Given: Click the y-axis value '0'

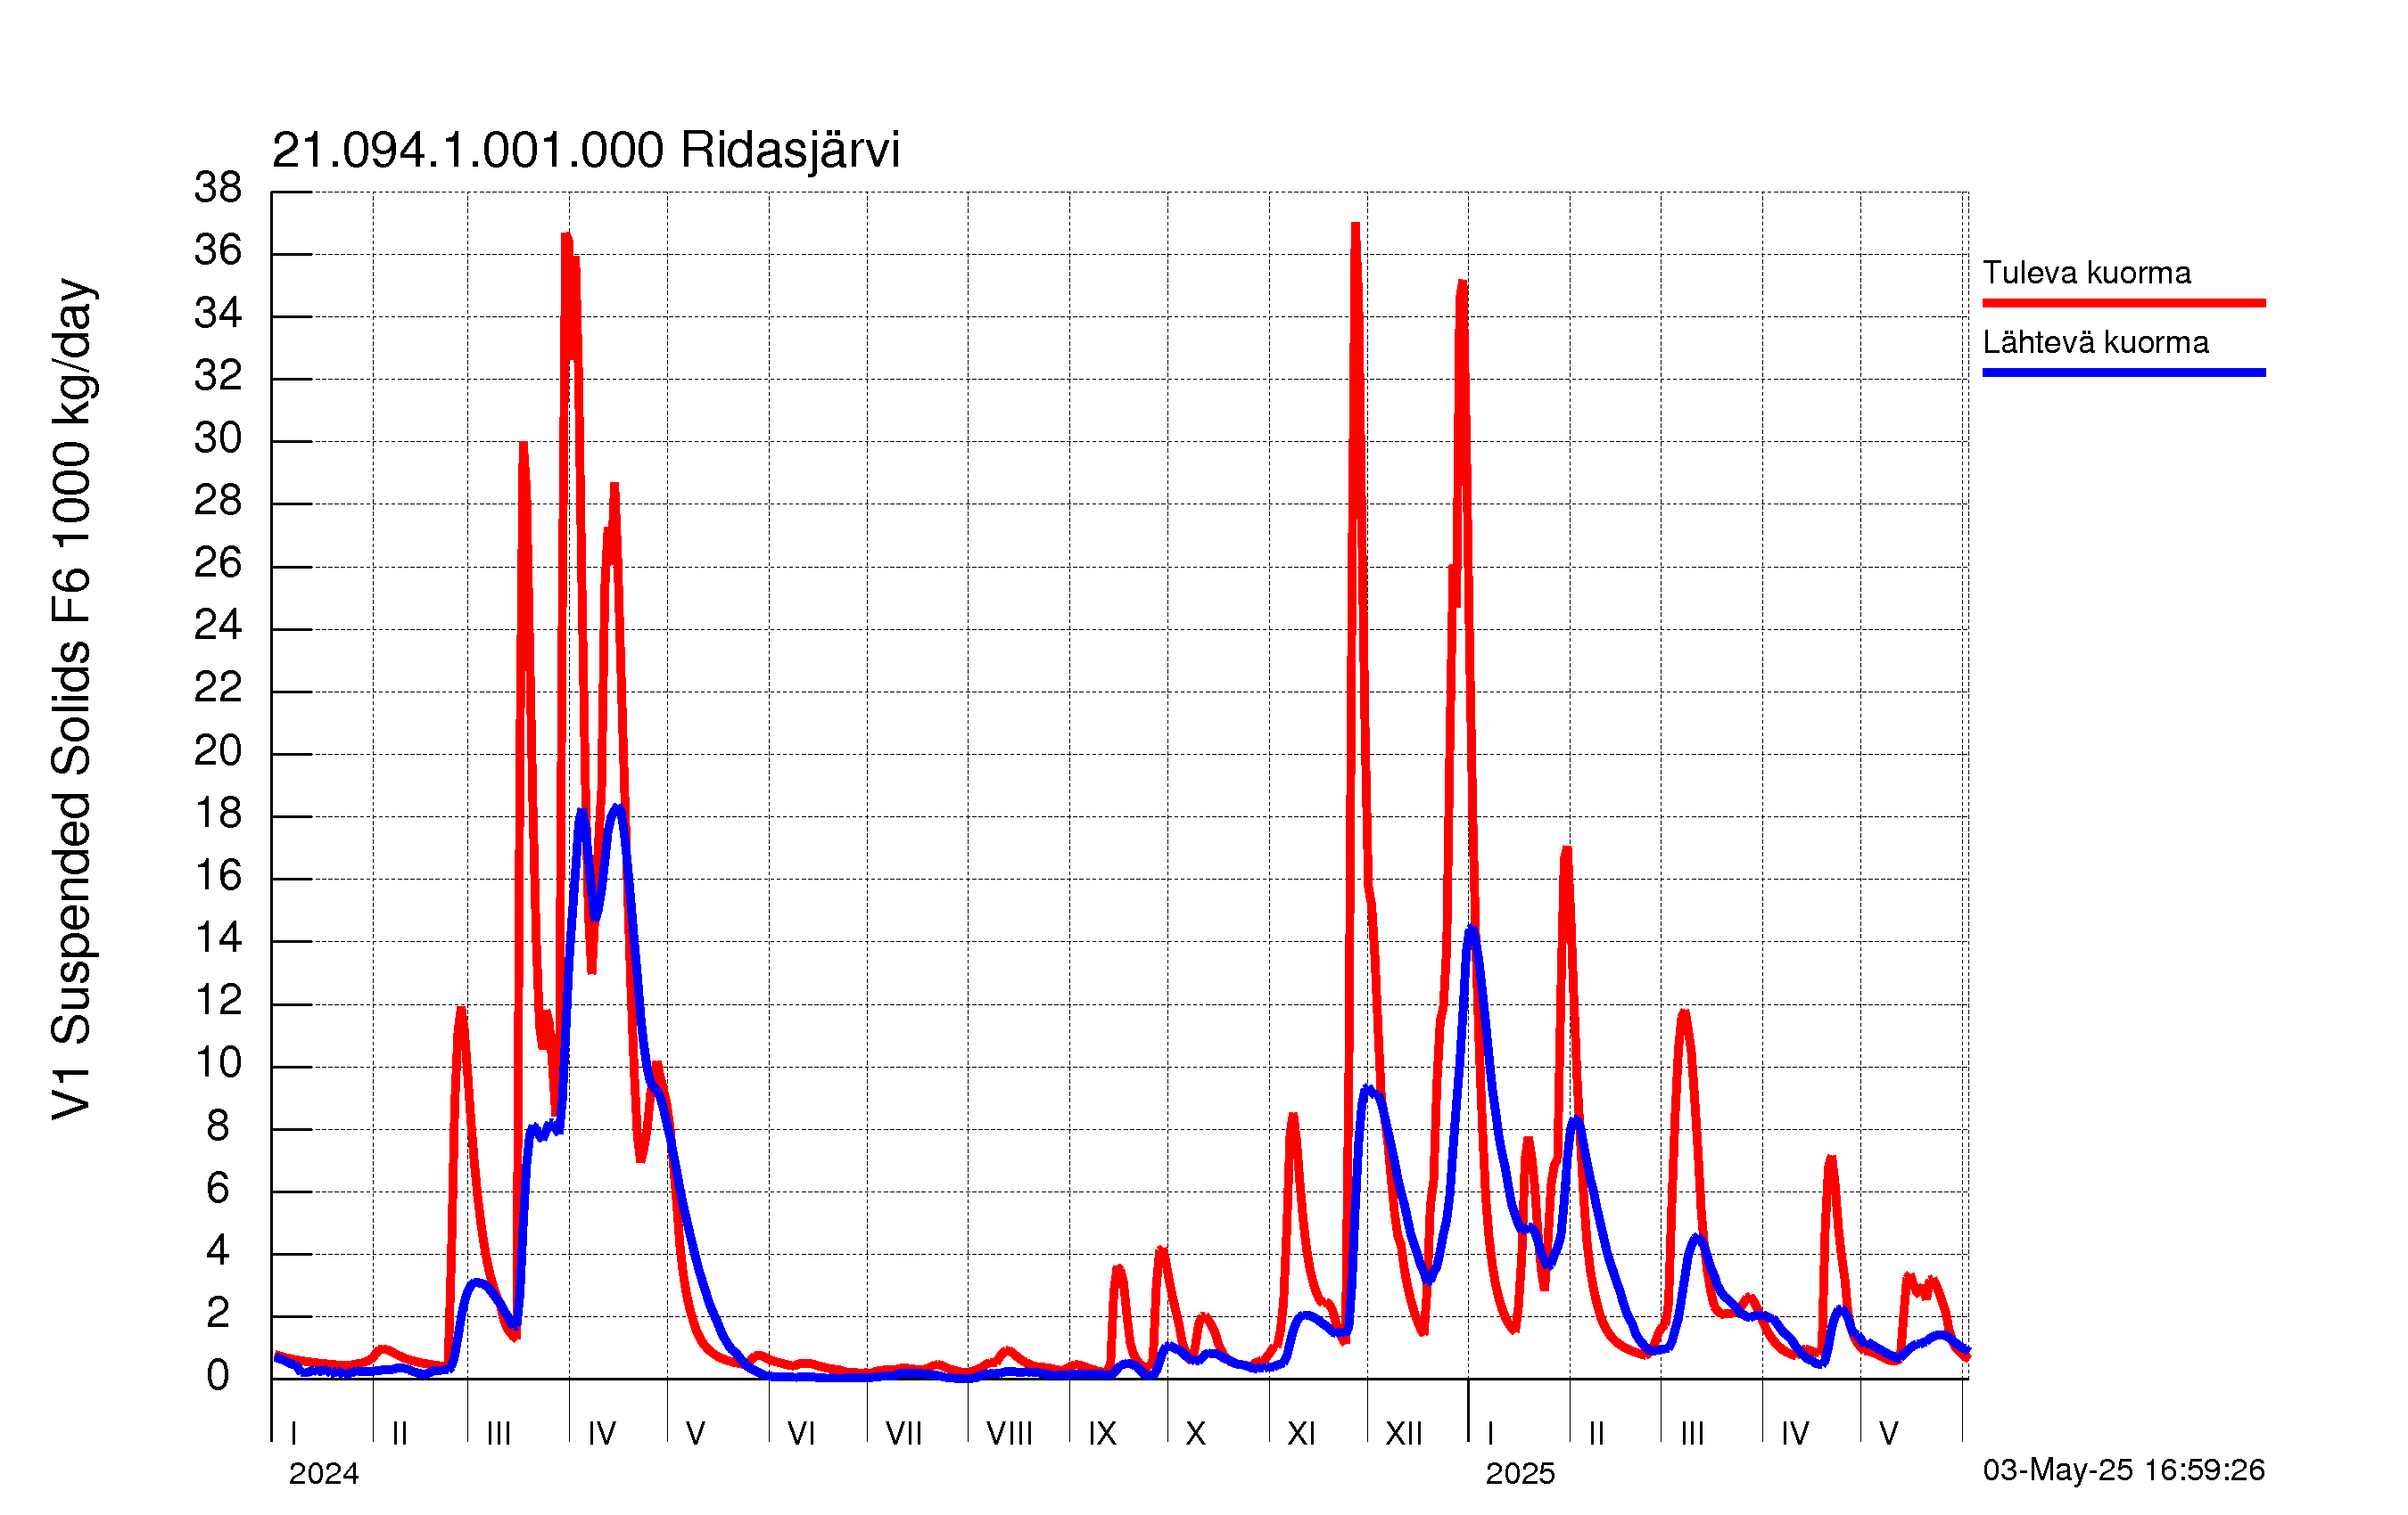Looking at the screenshot, I should click(218, 1377).
